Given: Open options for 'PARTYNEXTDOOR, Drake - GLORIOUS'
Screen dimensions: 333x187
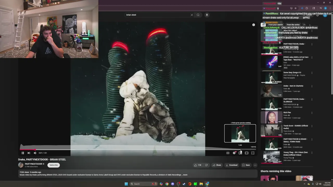Looking at the screenshot, I should [312, 99].
